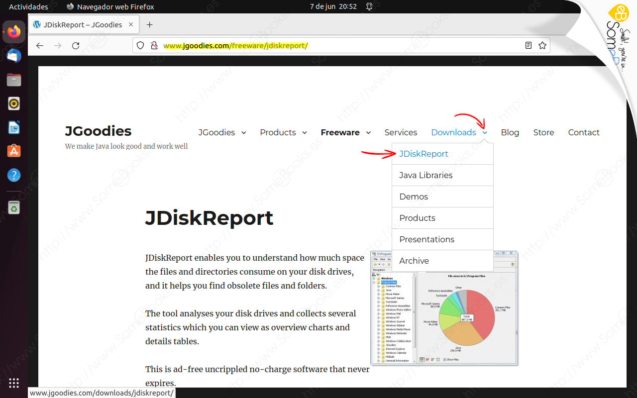This screenshot has width=637, height=398.
Task: Reload the current page
Action: pyautogui.click(x=75, y=45)
